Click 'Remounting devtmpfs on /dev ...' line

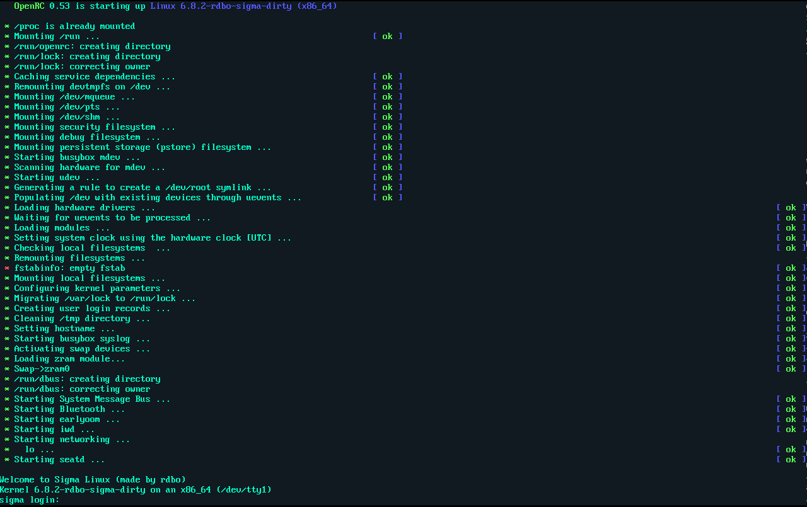coord(92,87)
